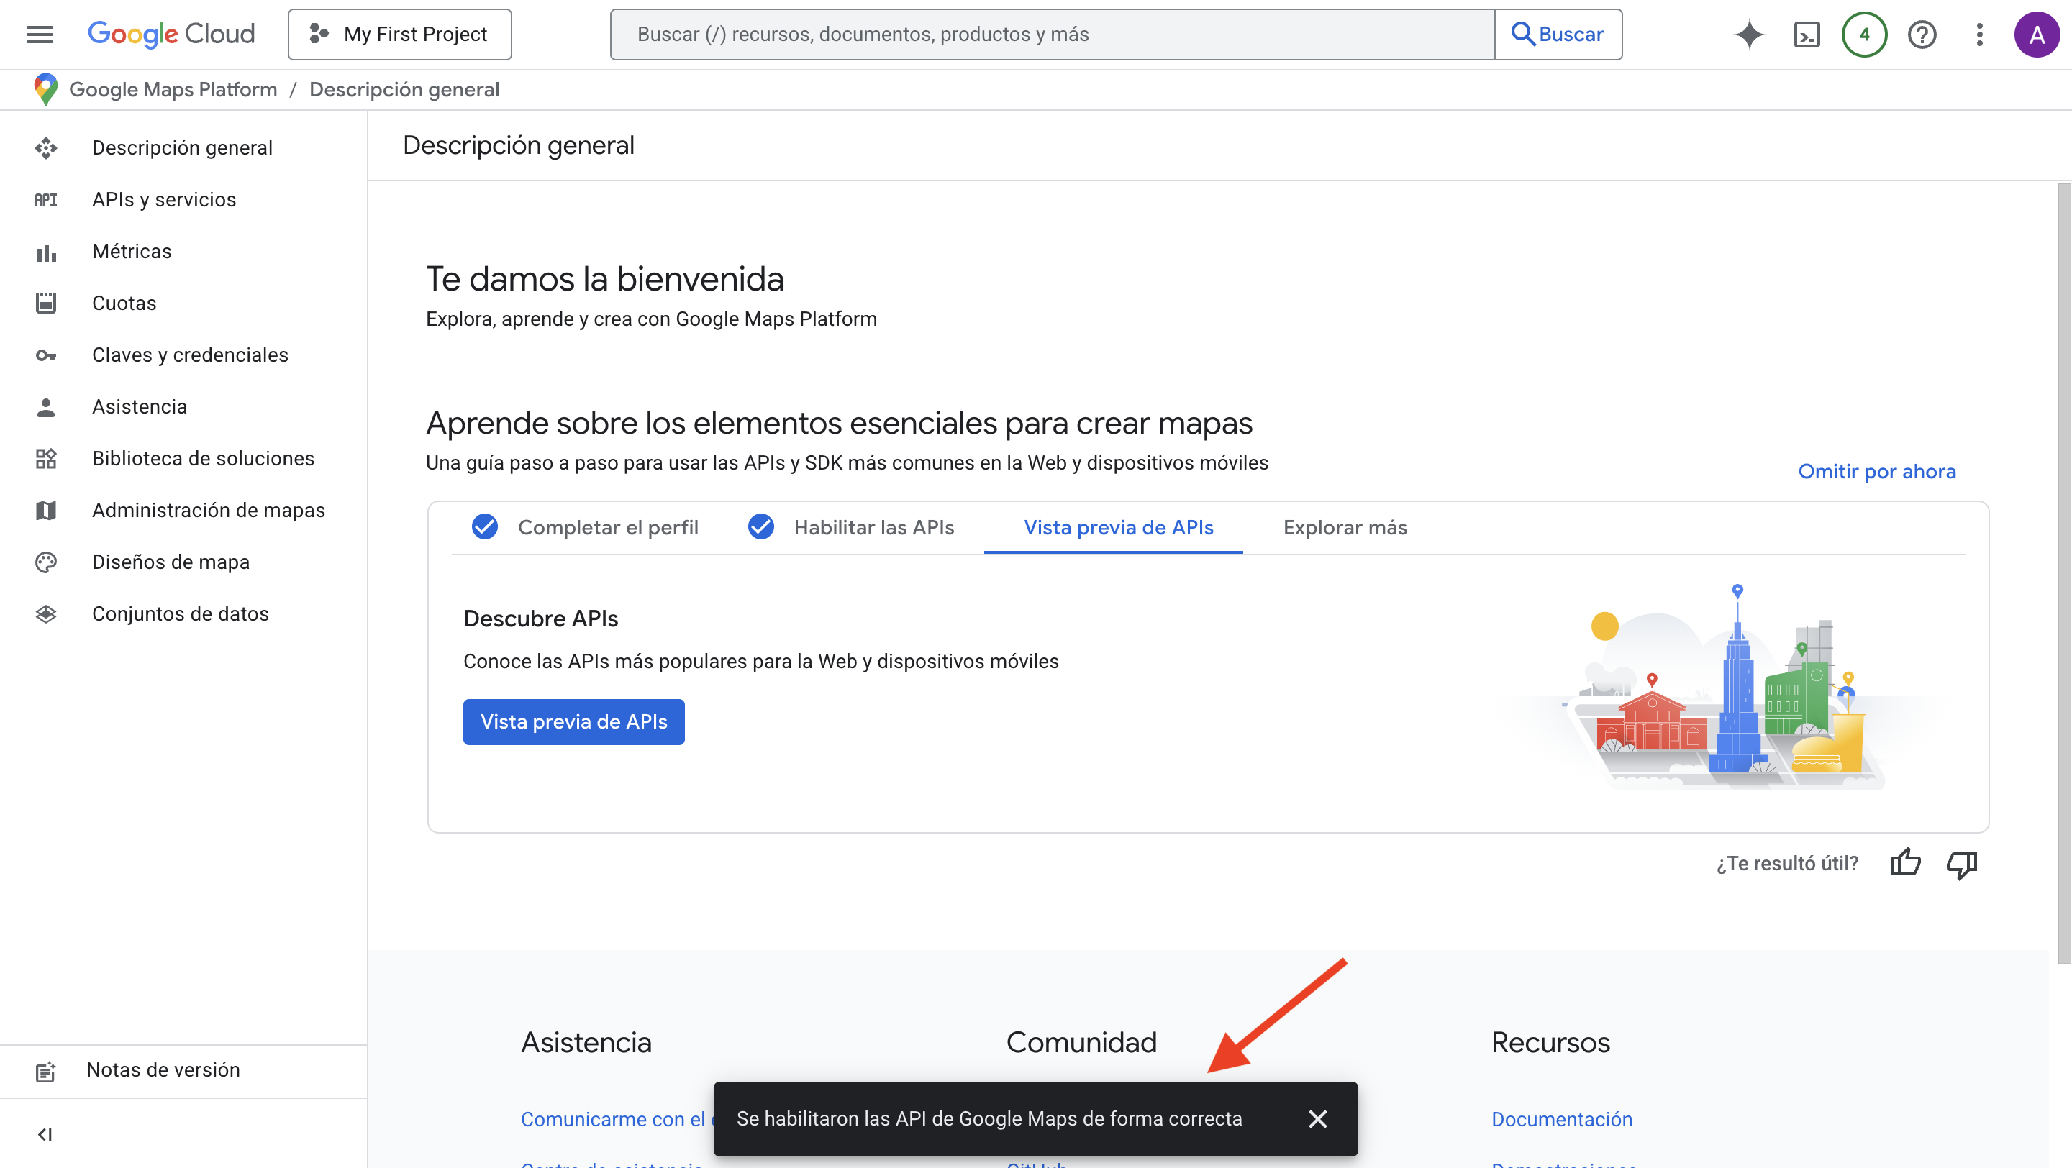
Task: Open the notifications badge showing 4
Action: pyautogui.click(x=1863, y=35)
